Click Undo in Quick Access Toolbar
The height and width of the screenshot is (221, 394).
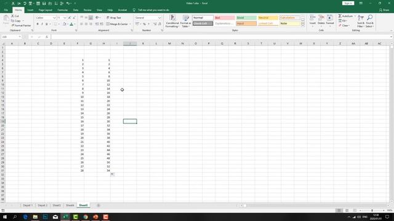[68, 3]
